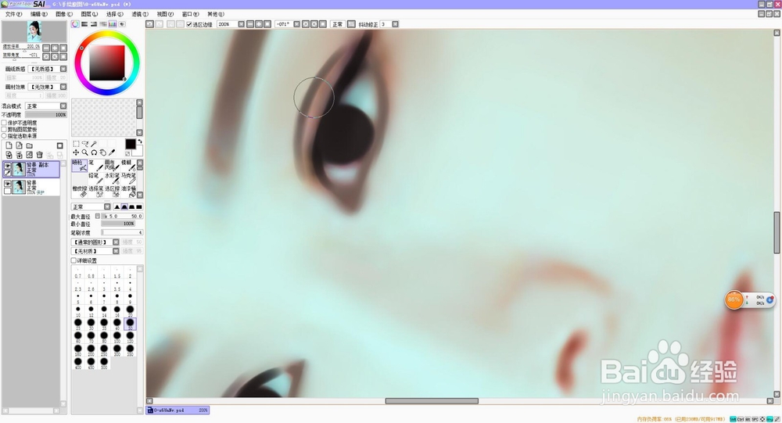Show the color wheel panel
The image size is (782, 423).
[75, 24]
